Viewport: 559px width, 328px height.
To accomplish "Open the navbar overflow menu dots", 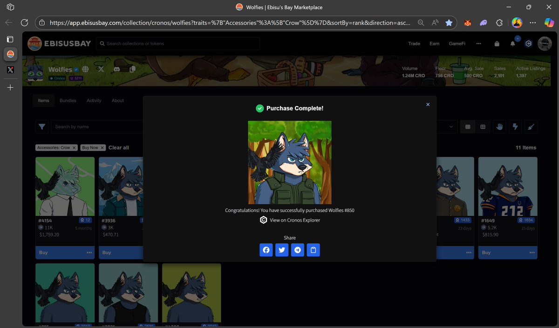I will (x=478, y=43).
